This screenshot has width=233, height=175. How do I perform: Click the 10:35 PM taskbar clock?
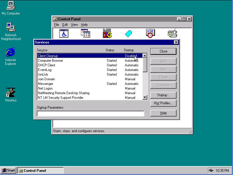click(222, 171)
